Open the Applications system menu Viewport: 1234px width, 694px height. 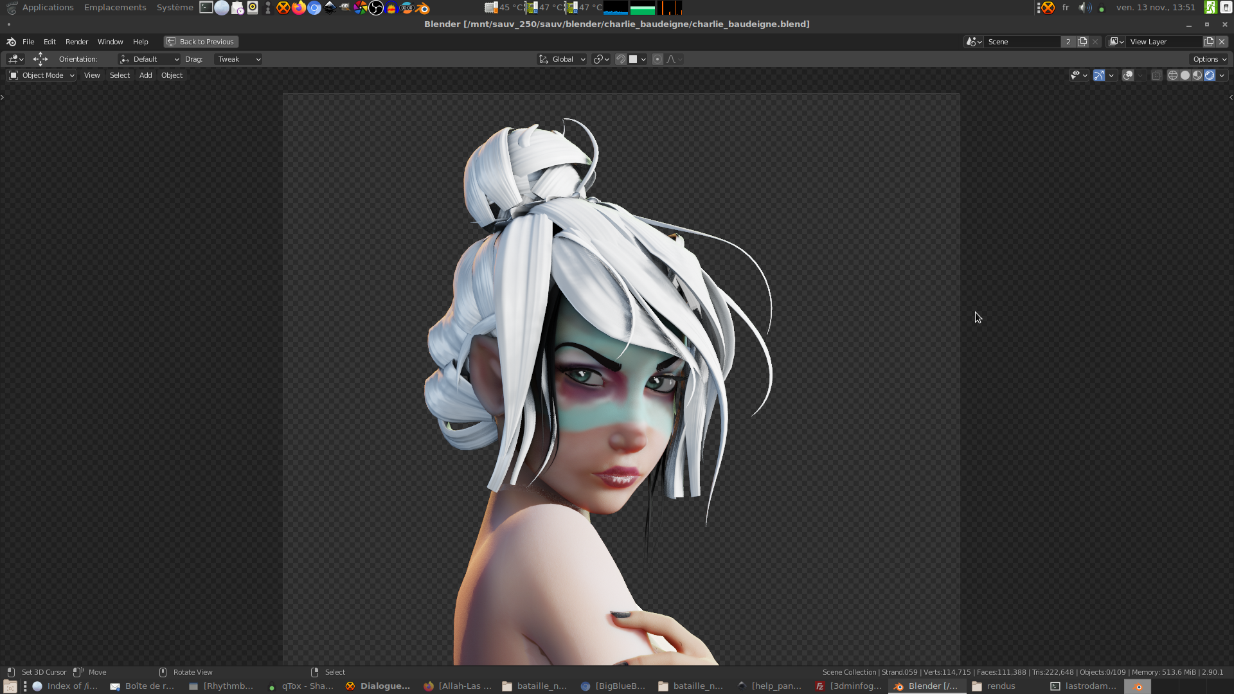tap(48, 8)
